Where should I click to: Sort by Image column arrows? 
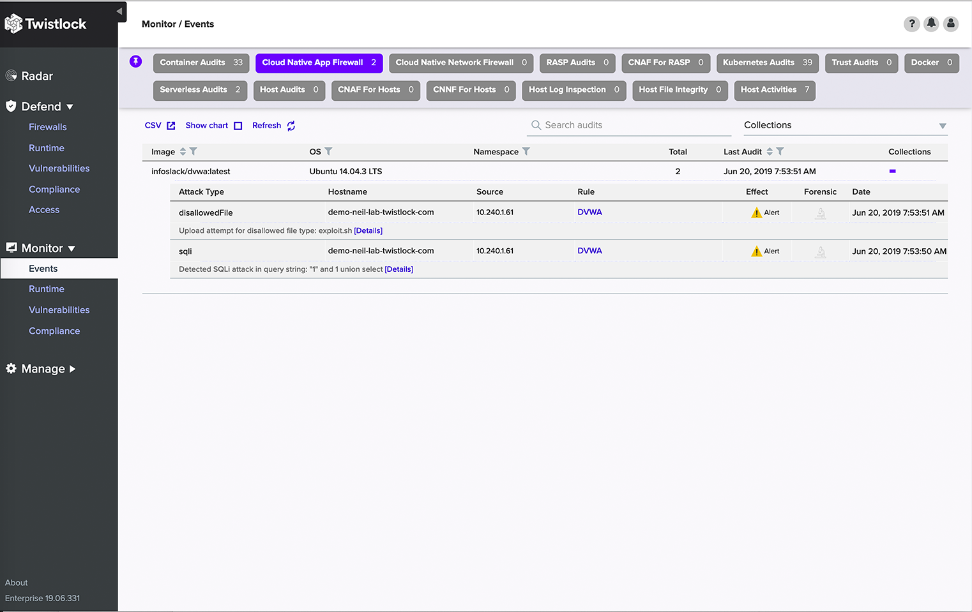coord(183,152)
